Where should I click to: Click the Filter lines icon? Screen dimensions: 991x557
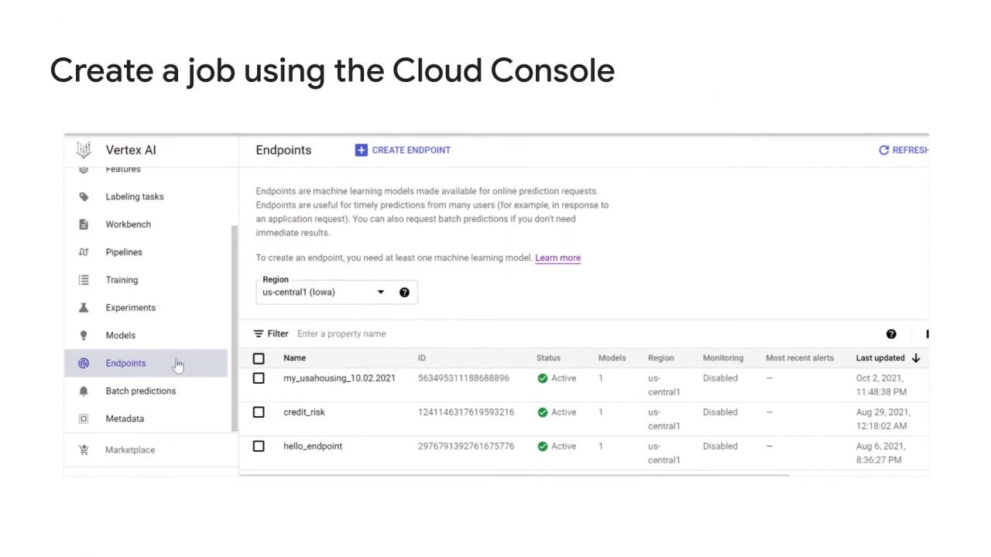pyautogui.click(x=259, y=334)
